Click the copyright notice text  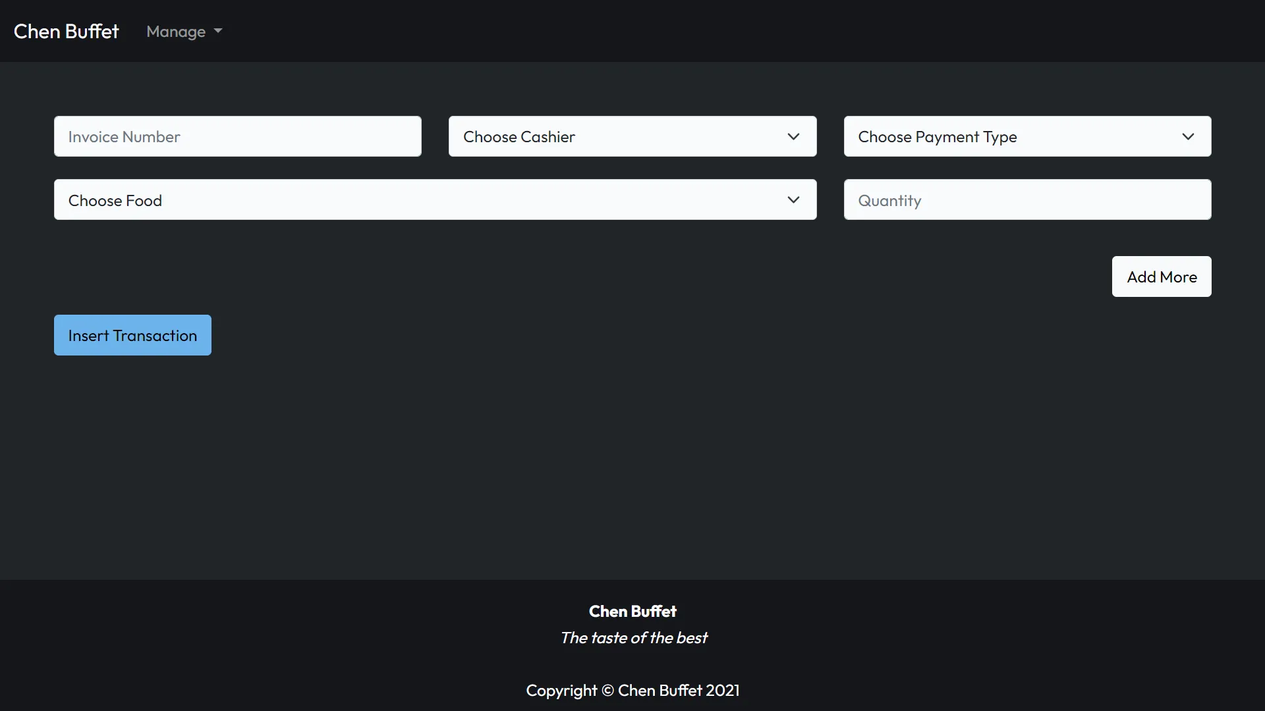pos(632,690)
